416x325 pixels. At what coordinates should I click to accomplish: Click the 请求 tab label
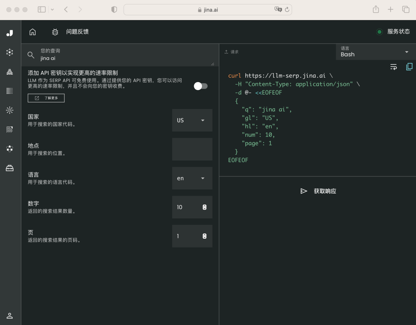click(x=231, y=52)
